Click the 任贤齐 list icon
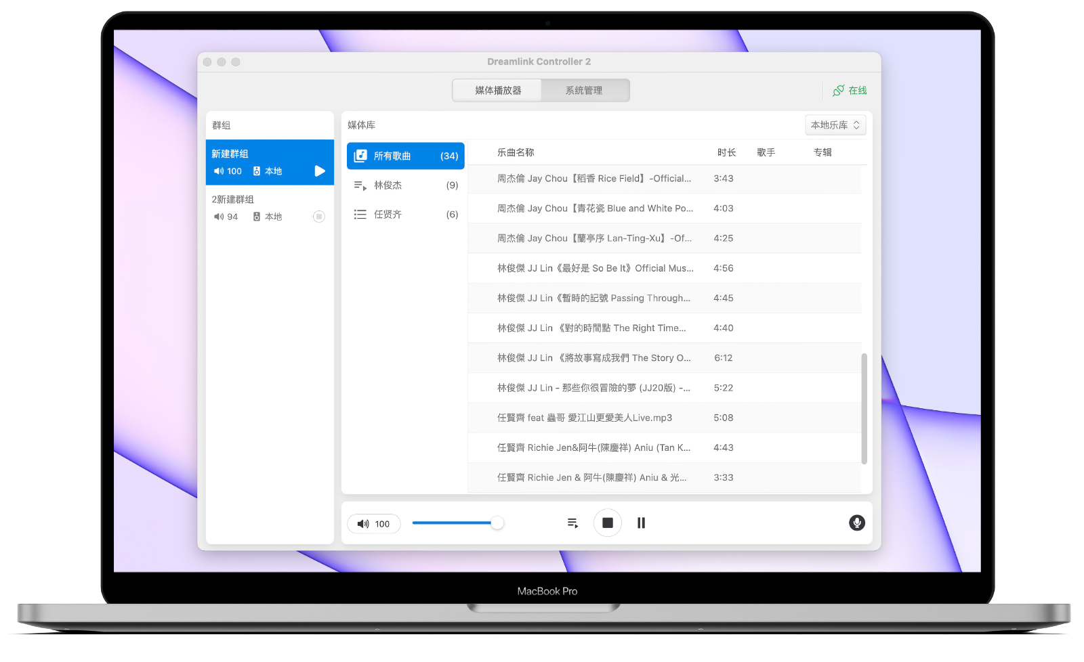The width and height of the screenshot is (1084, 662). coord(360,215)
